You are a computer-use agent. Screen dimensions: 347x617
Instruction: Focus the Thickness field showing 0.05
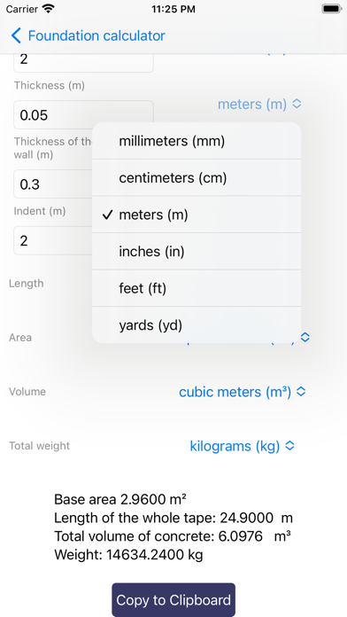point(83,115)
